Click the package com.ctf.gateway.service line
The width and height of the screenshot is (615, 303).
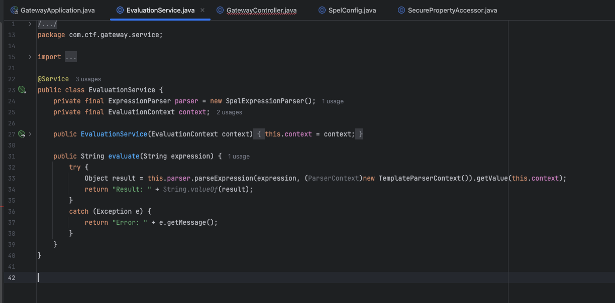pyautogui.click(x=100, y=35)
